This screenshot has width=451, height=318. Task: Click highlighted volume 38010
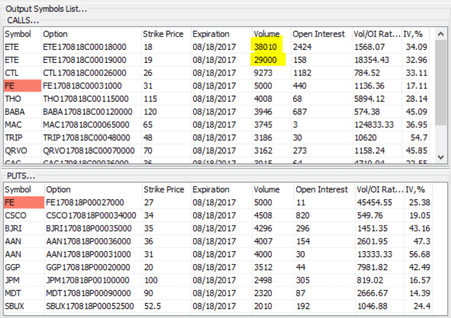tap(265, 47)
